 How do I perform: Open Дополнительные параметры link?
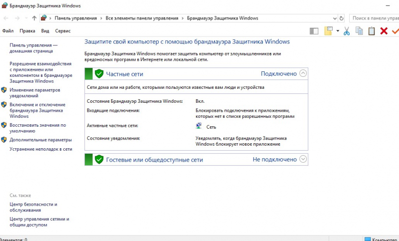tap(41, 140)
